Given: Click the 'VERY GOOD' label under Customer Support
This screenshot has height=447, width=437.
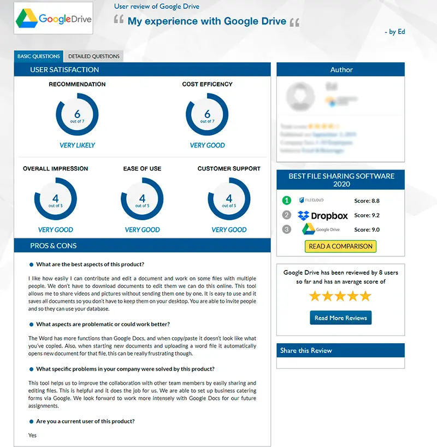Looking at the screenshot, I should [x=229, y=230].
